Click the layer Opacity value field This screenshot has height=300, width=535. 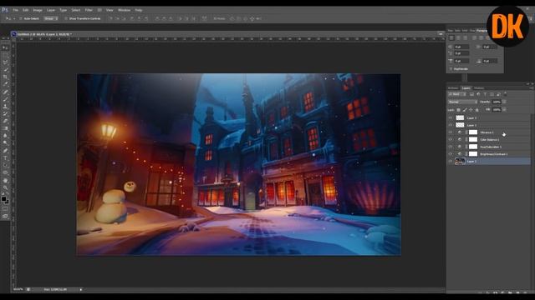[497, 102]
